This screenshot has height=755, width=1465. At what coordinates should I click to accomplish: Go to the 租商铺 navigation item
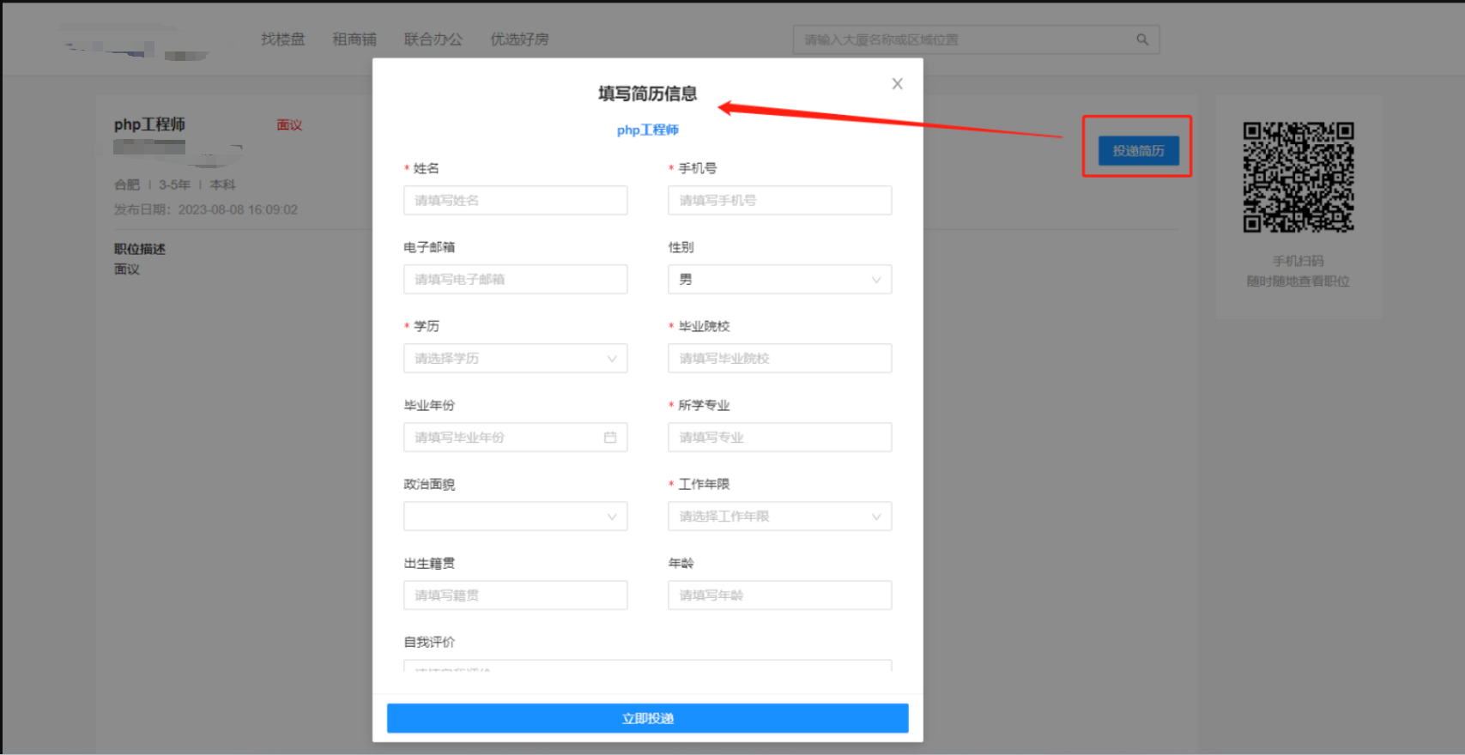click(x=354, y=39)
